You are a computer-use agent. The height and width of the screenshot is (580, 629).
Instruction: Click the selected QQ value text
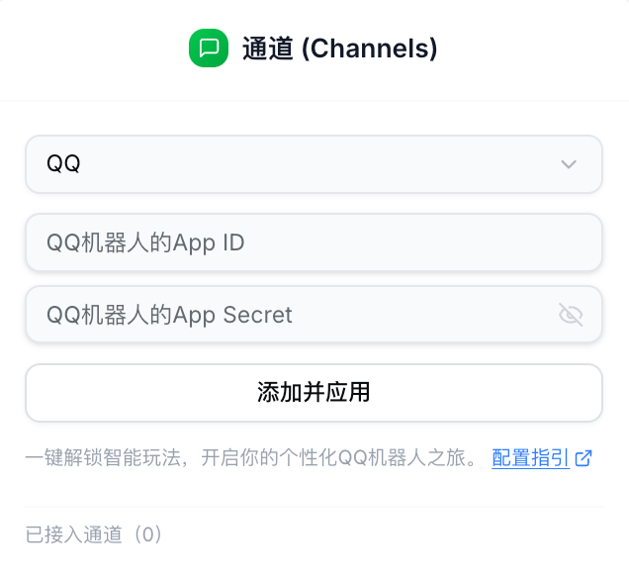(x=63, y=164)
